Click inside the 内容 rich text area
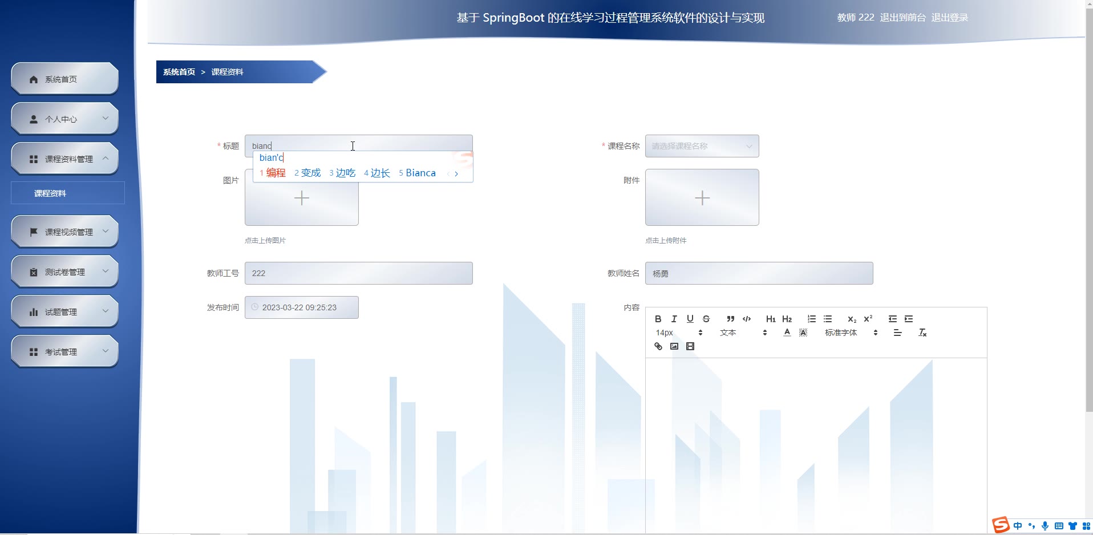1093x535 pixels. click(x=816, y=445)
